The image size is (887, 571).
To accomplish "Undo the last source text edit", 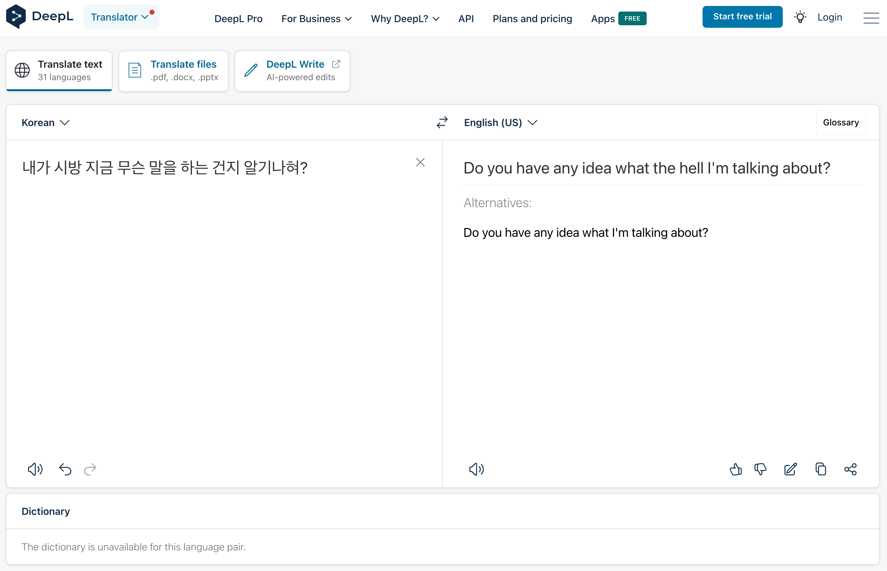I will tap(65, 469).
